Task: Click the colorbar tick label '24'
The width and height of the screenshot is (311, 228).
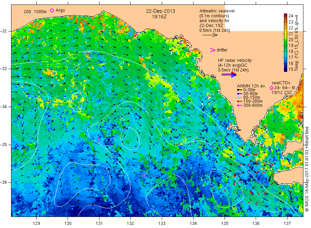Action: 291,16
